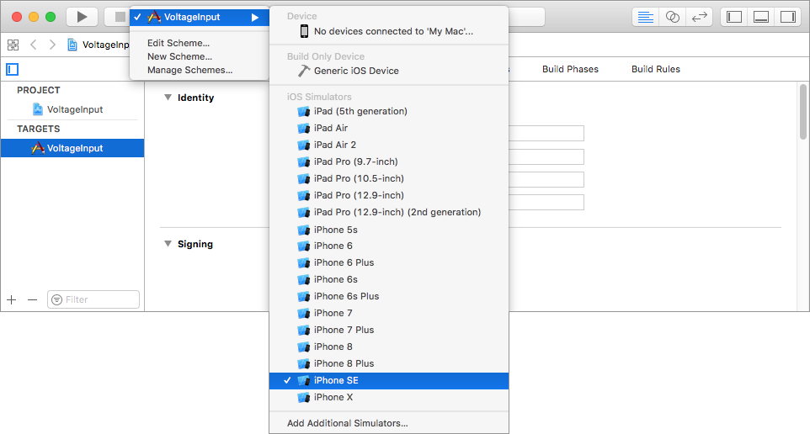The height and width of the screenshot is (434, 810).
Task: Show the standard editor
Action: click(645, 17)
